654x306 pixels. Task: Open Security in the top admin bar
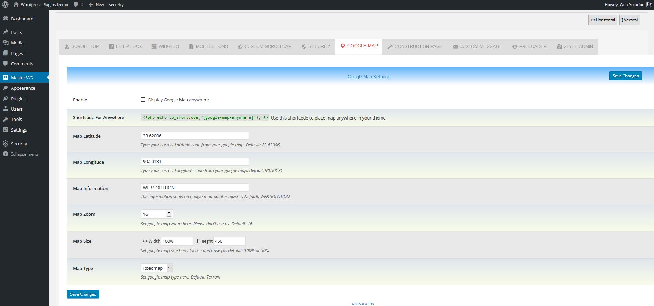116,5
